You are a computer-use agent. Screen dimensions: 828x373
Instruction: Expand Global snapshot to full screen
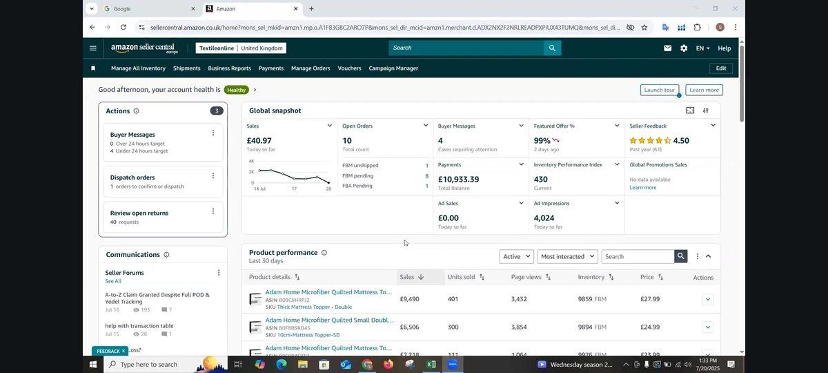tap(690, 111)
